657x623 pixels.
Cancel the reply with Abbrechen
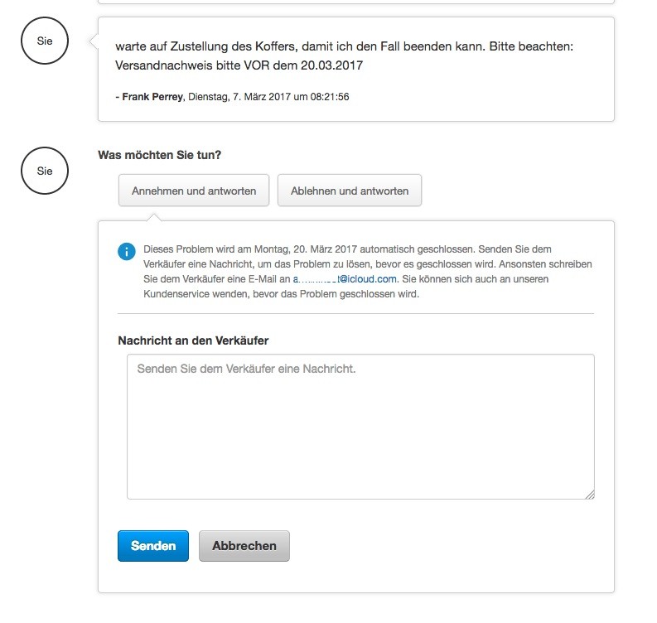(244, 545)
